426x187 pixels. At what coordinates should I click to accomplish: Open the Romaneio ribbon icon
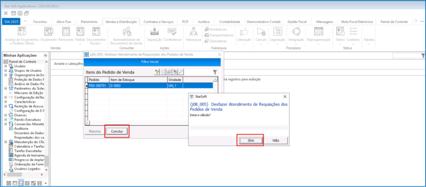tap(66, 34)
